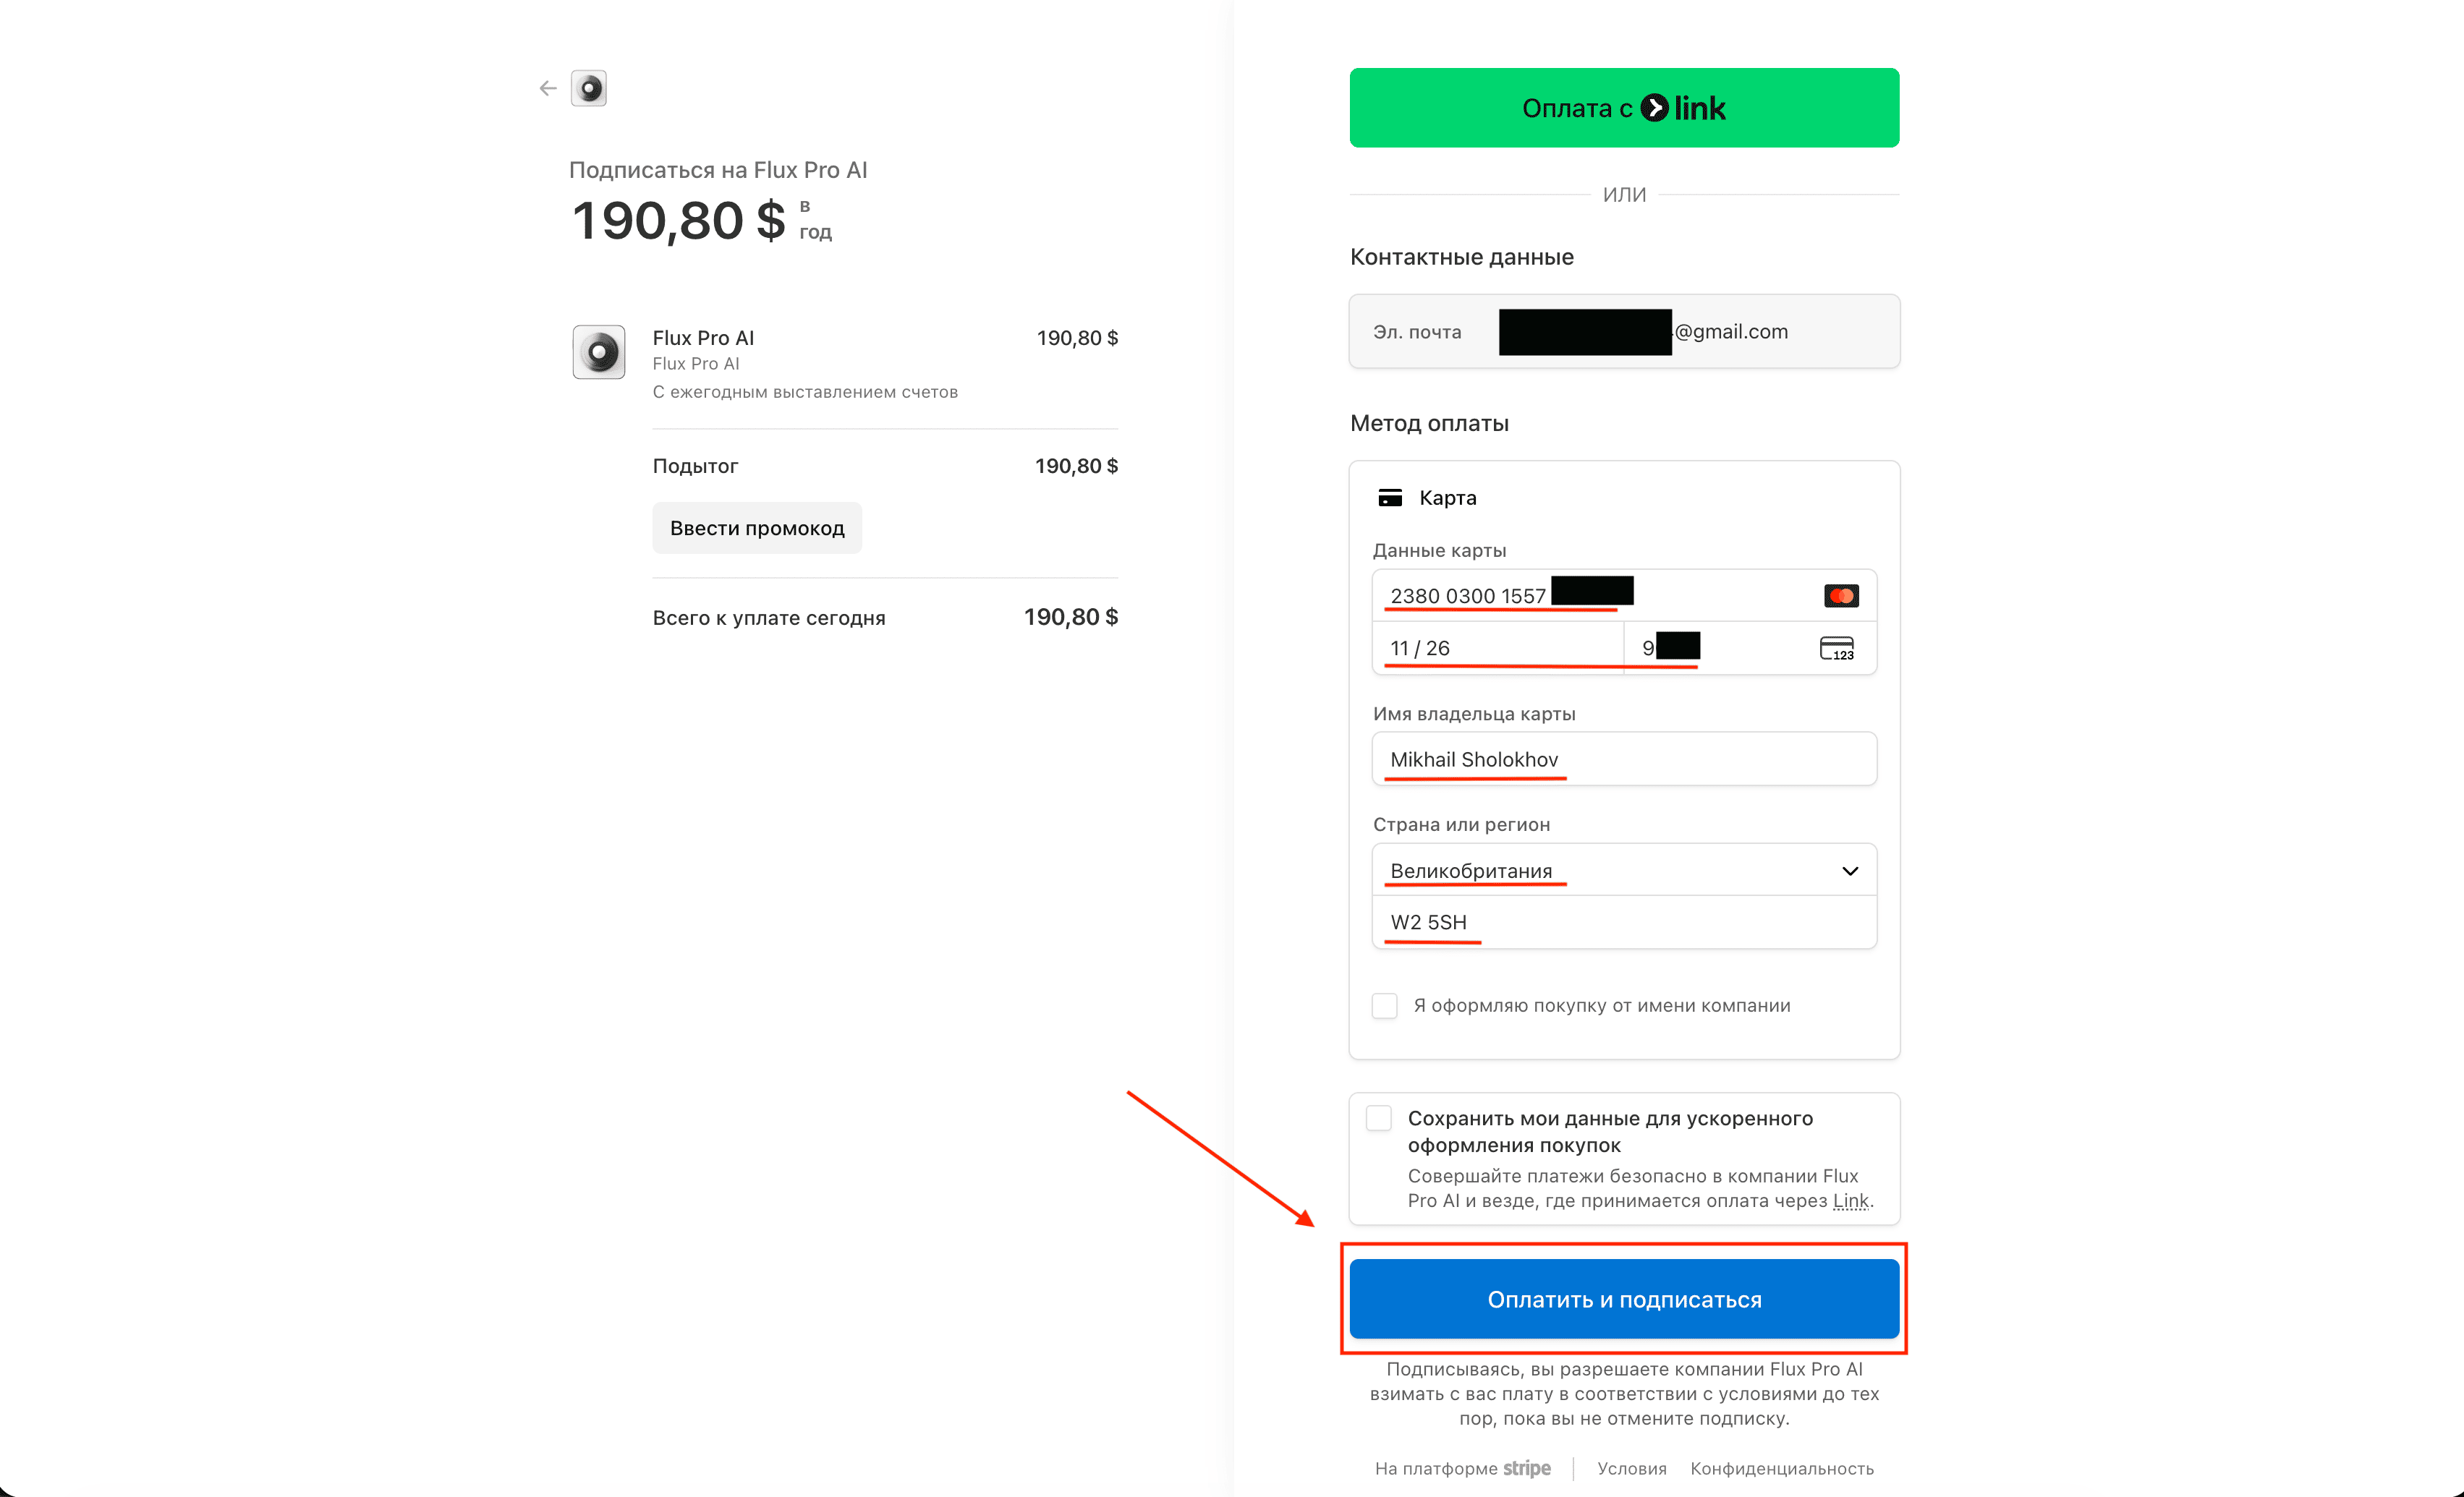Click the postal code field W2 5SH
Viewport: 2464px width, 1497px height.
(1624, 922)
